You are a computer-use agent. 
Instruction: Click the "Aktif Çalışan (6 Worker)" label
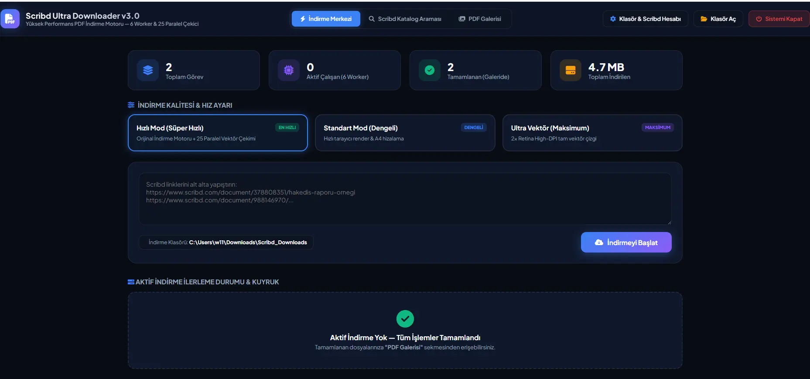(338, 77)
